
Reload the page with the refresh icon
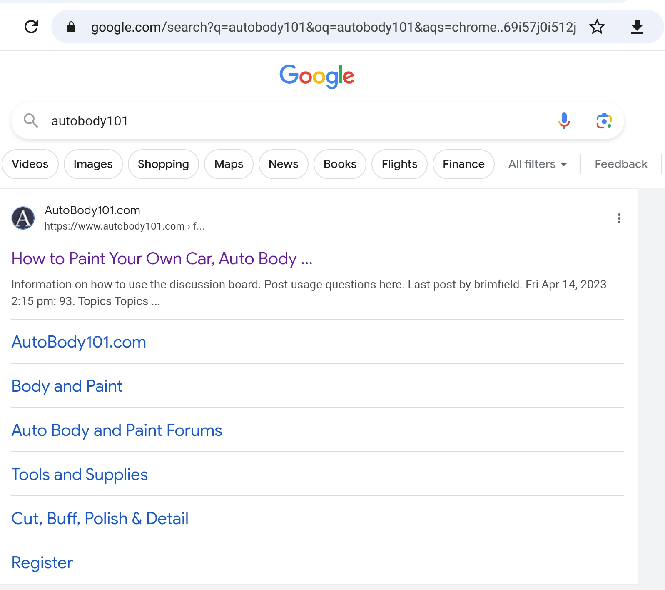coord(31,27)
